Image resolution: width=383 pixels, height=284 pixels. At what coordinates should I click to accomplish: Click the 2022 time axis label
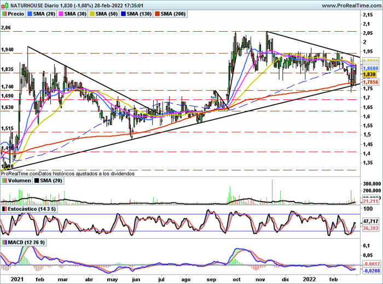click(x=309, y=279)
